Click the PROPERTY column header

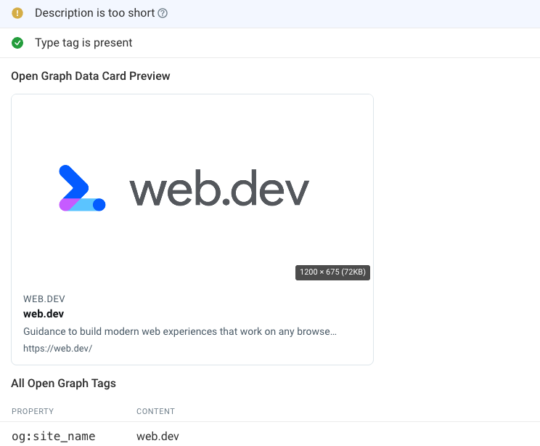33,411
